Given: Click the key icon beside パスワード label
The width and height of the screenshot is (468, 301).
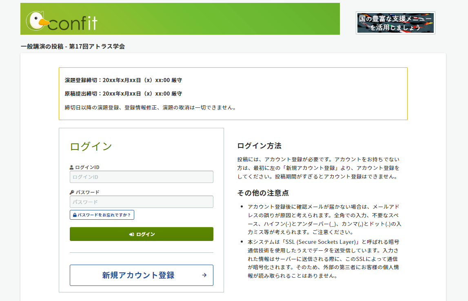Looking at the screenshot, I should (73, 192).
